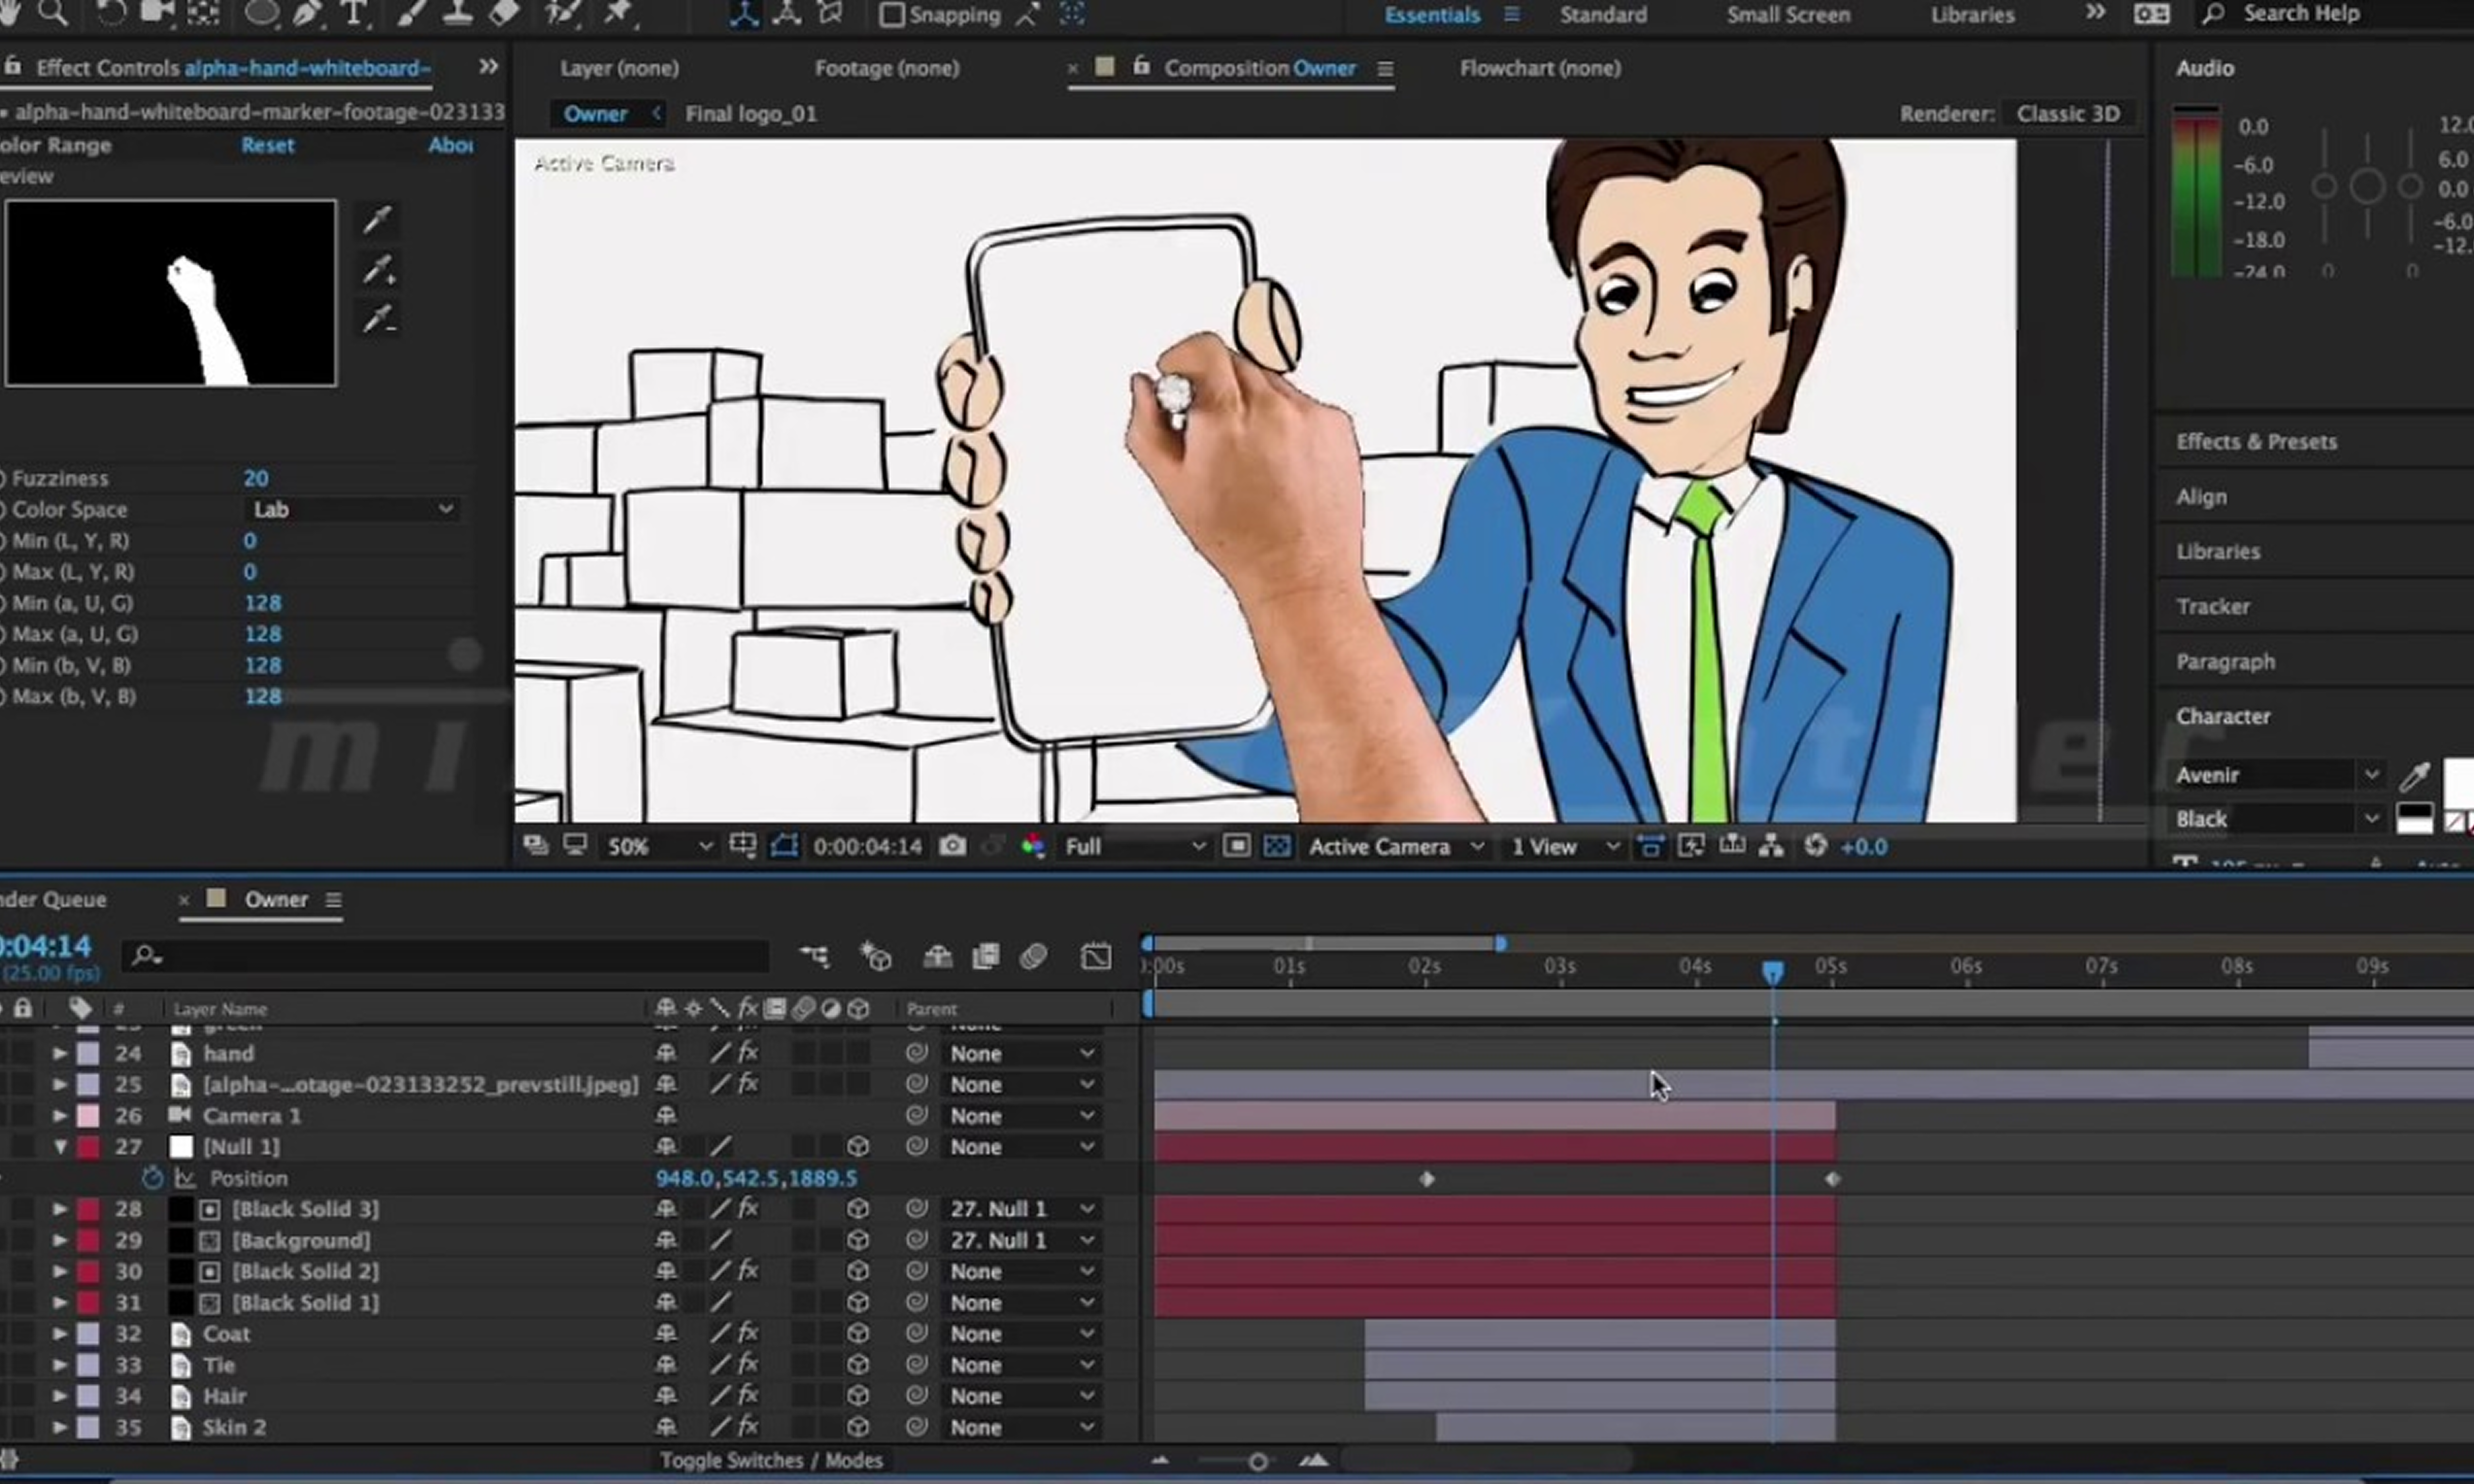Open the Flowchart (none) tab
This screenshot has height=1484, width=2474.
pos(1540,68)
